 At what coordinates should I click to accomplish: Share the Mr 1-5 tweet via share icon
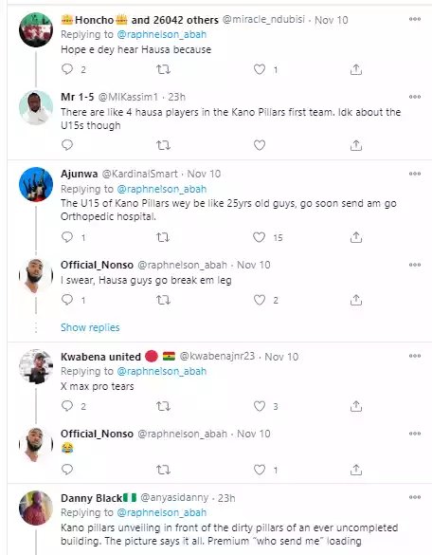[x=356, y=145]
